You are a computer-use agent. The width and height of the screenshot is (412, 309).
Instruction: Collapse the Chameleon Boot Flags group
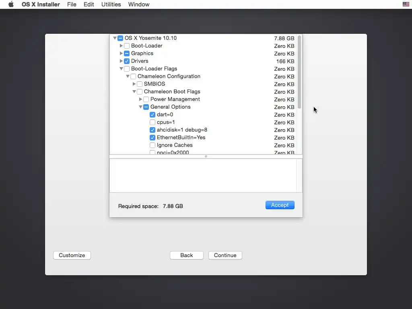[134, 92]
